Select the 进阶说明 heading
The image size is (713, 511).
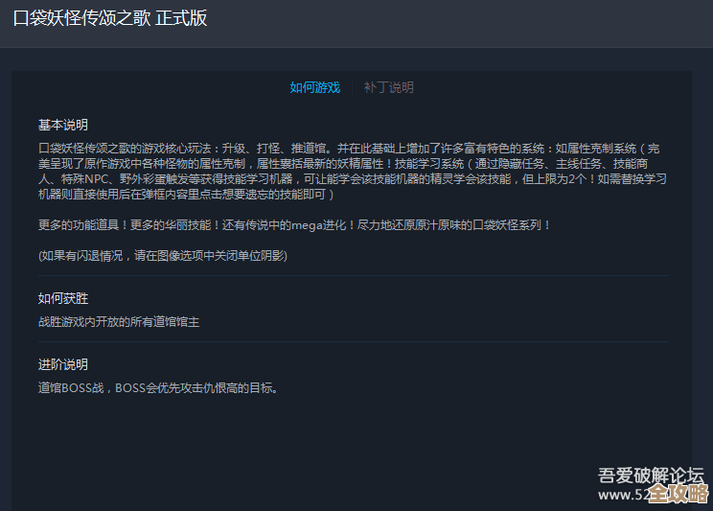click(62, 364)
